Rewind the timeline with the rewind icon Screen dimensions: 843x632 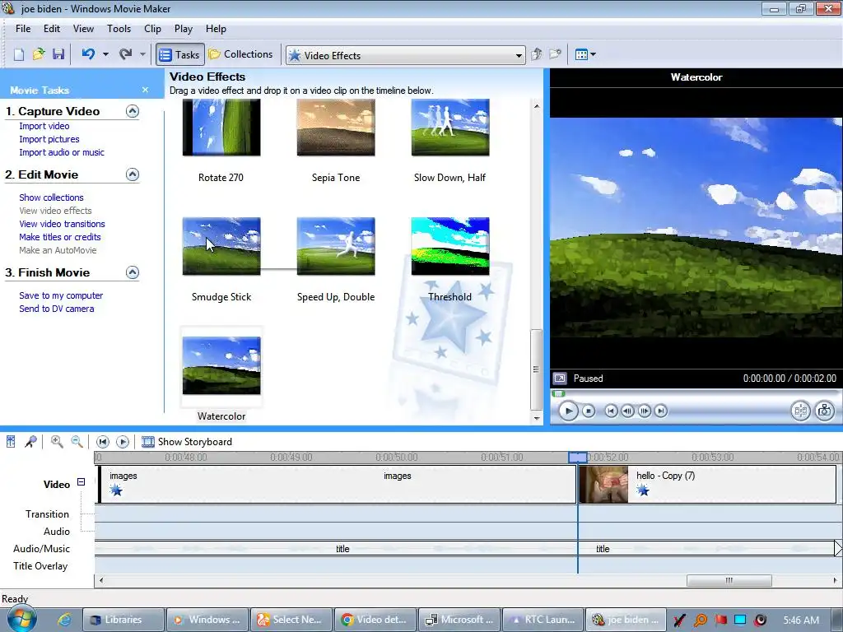point(102,442)
